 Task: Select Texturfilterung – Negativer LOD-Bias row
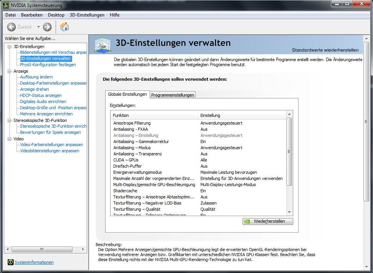(199, 203)
